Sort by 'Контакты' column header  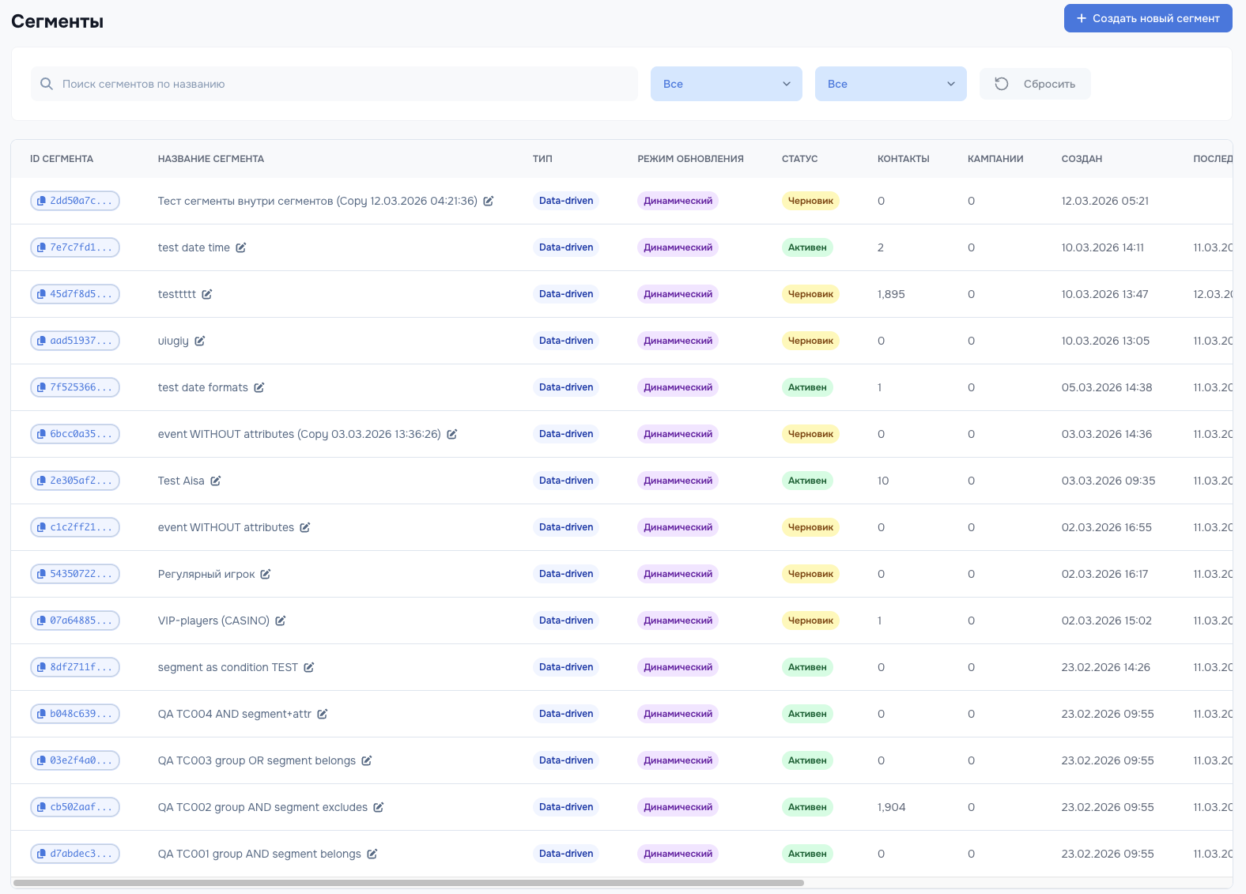[x=903, y=159]
